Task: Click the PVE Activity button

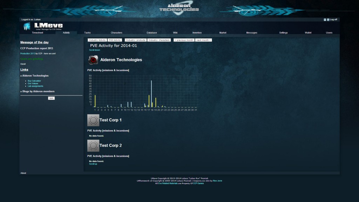Action: 115,40
